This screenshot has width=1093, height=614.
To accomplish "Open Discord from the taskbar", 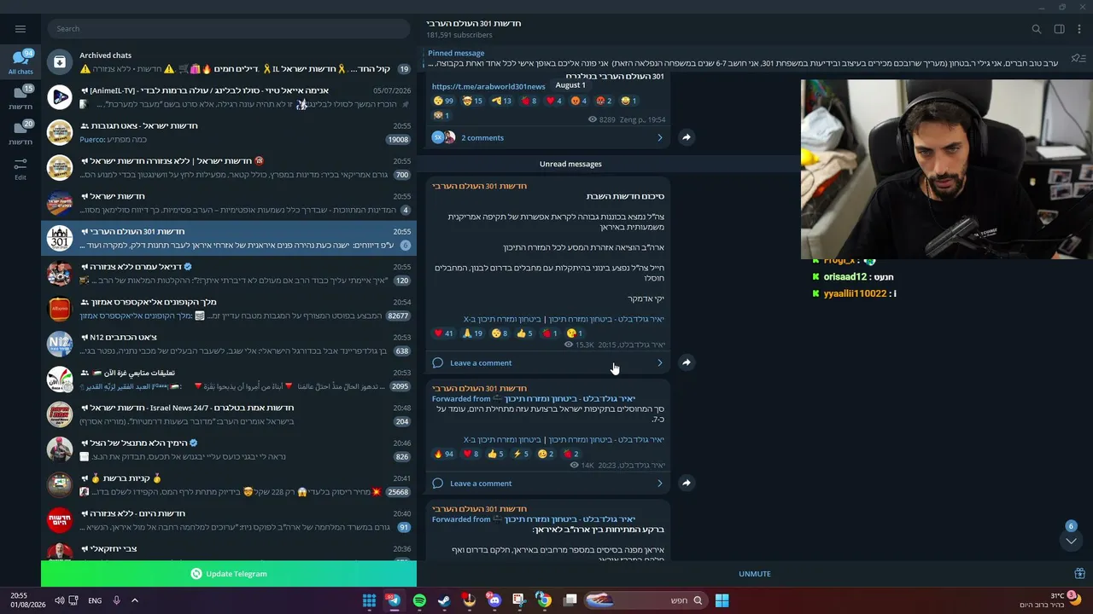I will coord(494,600).
